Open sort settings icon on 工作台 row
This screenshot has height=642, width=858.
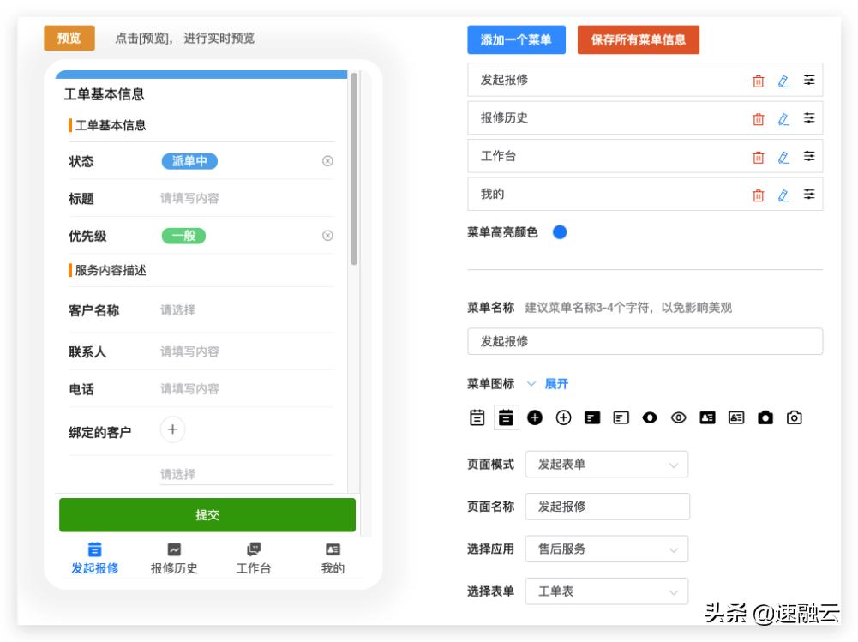pos(808,156)
